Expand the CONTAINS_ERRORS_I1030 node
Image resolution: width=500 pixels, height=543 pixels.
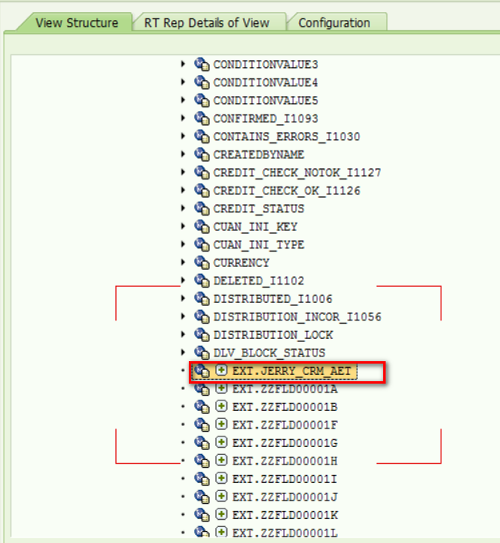pyautogui.click(x=183, y=136)
